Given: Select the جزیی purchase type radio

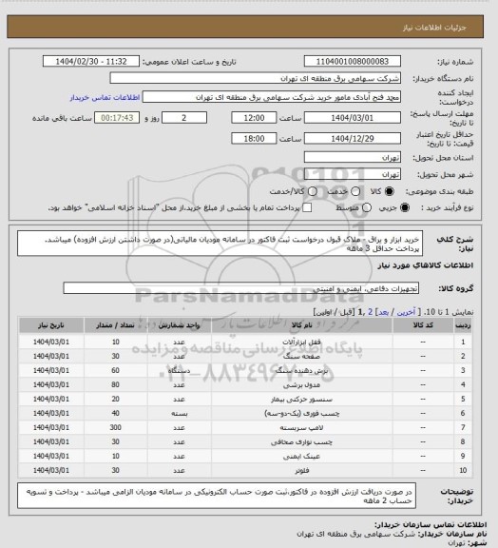Looking at the screenshot, I should (405, 207).
